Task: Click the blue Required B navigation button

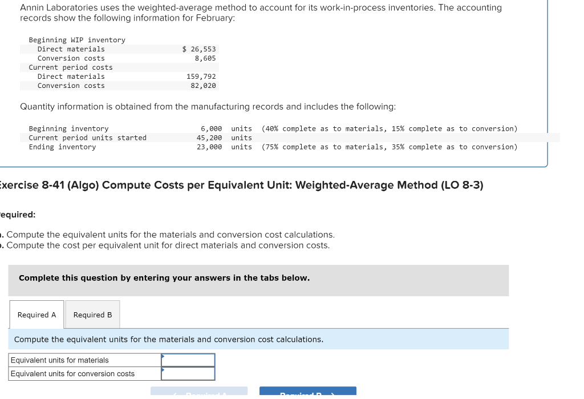Action: 307,393
